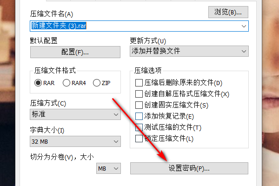Open the MB volume unit dropdown
This screenshot has width=279, height=186.
click(109, 168)
